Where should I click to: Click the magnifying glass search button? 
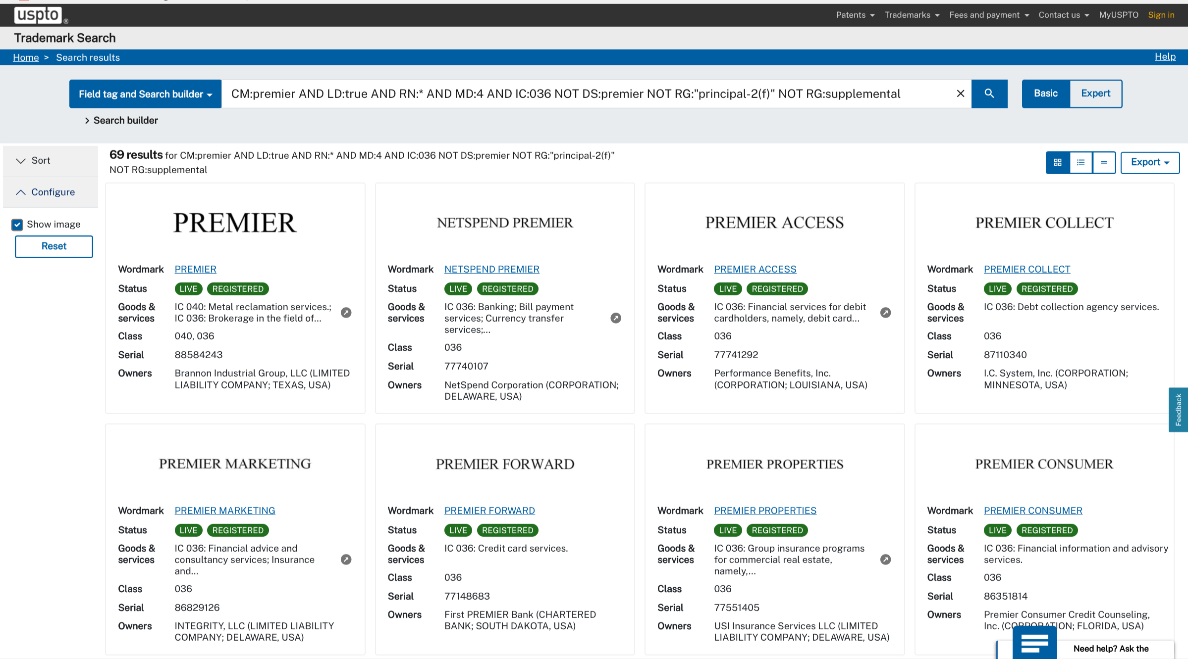click(989, 94)
